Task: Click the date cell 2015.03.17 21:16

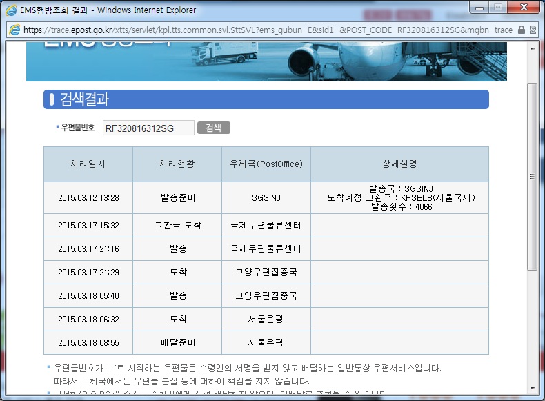Action: point(88,249)
